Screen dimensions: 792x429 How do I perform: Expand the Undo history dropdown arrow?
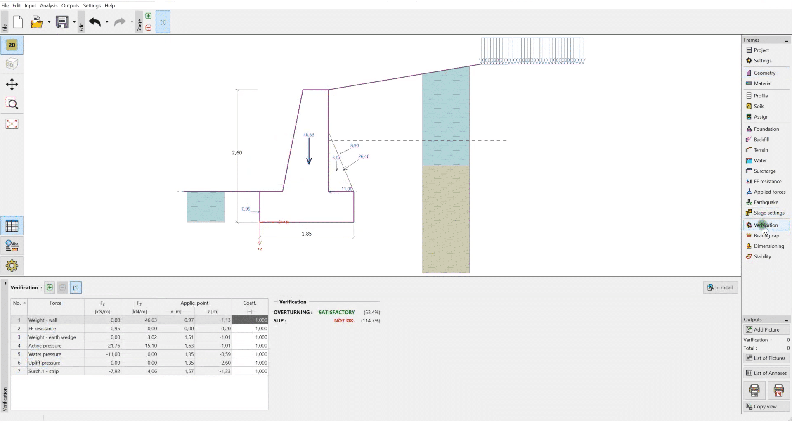tap(107, 22)
